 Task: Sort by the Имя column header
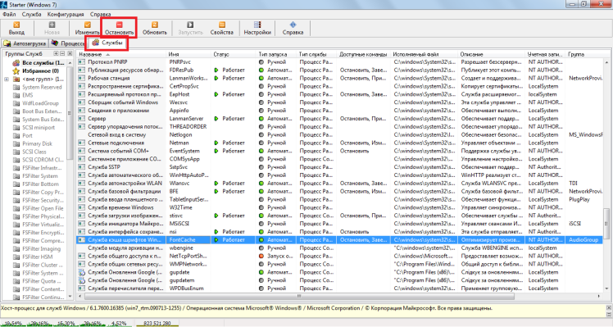coord(188,54)
